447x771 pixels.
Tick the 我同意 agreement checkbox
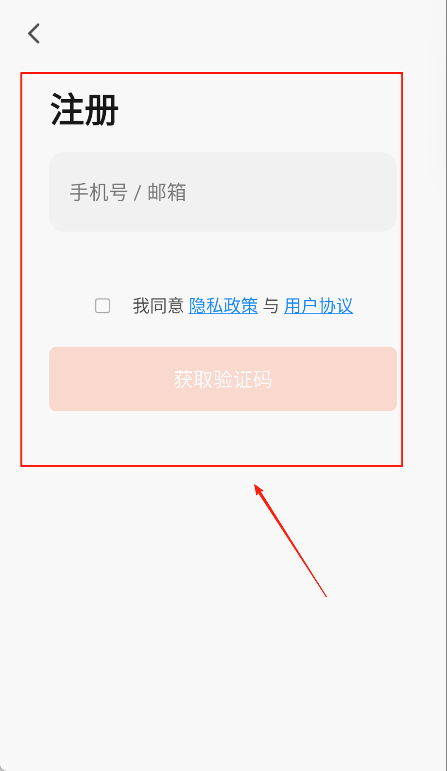point(103,306)
